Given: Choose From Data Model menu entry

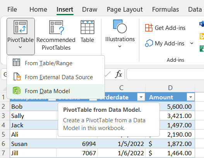Looking at the screenshot, I should point(56,91).
